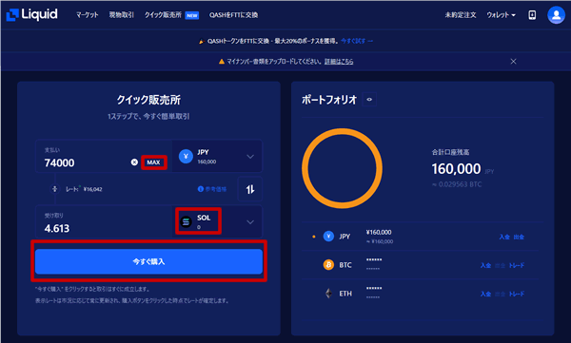Open the 現物取引 menu
The image size is (571, 343).
click(x=122, y=15)
